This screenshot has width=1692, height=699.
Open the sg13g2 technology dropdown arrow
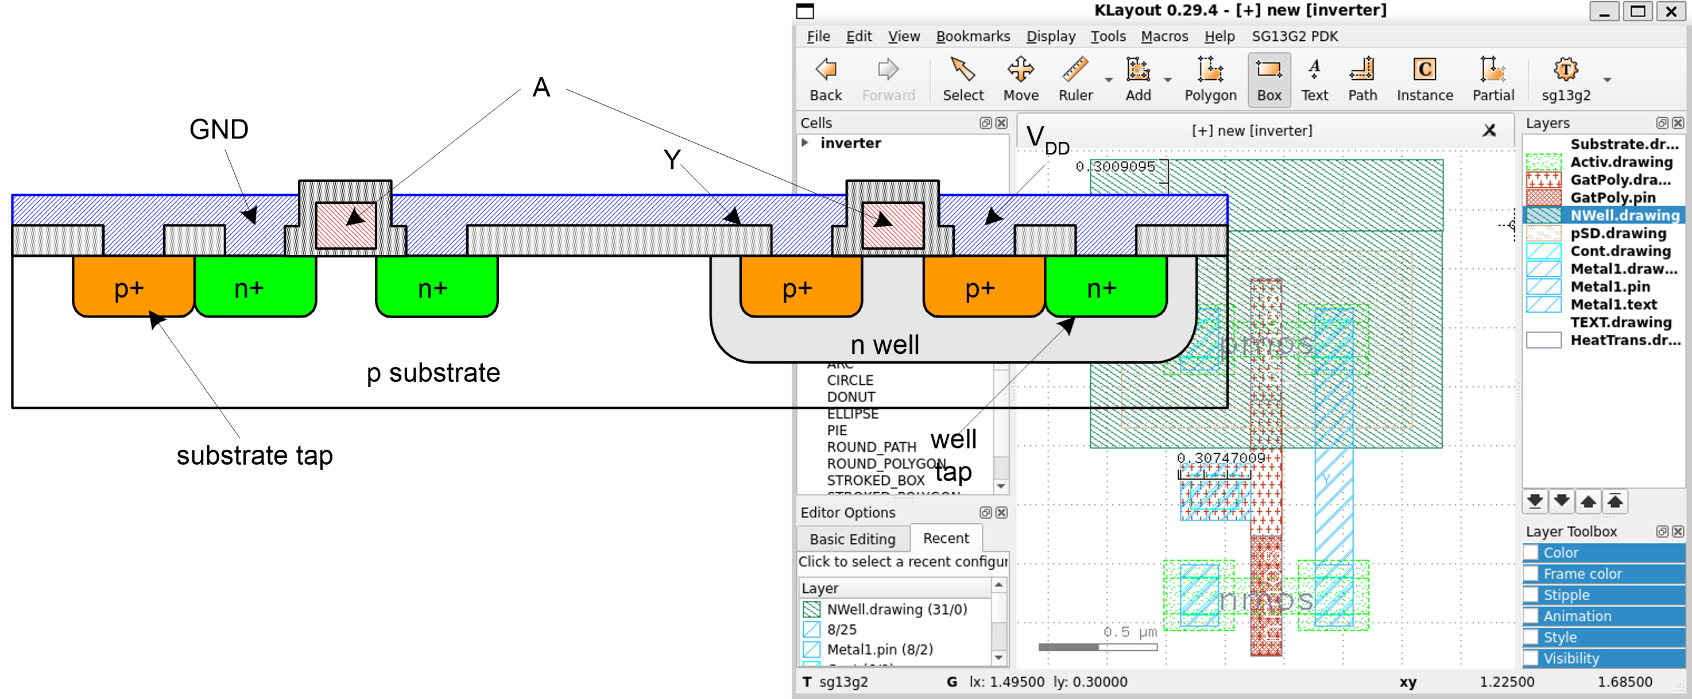point(1607,80)
